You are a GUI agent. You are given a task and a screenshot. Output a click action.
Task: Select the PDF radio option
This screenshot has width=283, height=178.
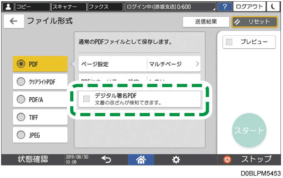tap(40, 64)
